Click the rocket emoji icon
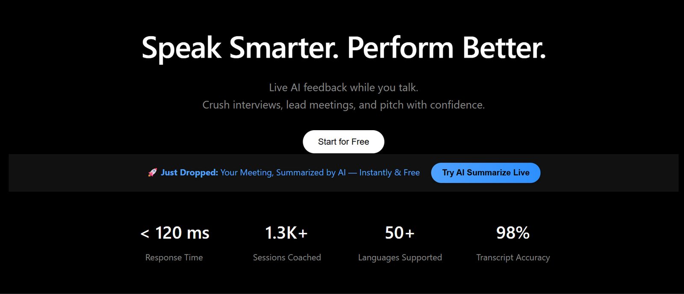 tap(153, 172)
